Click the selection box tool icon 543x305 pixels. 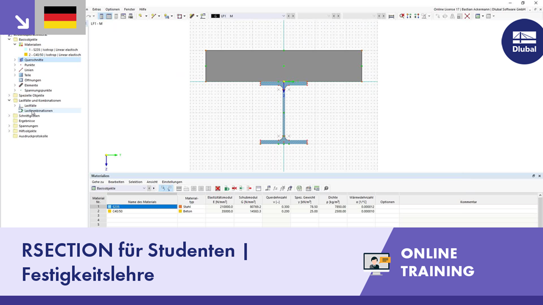(180, 16)
